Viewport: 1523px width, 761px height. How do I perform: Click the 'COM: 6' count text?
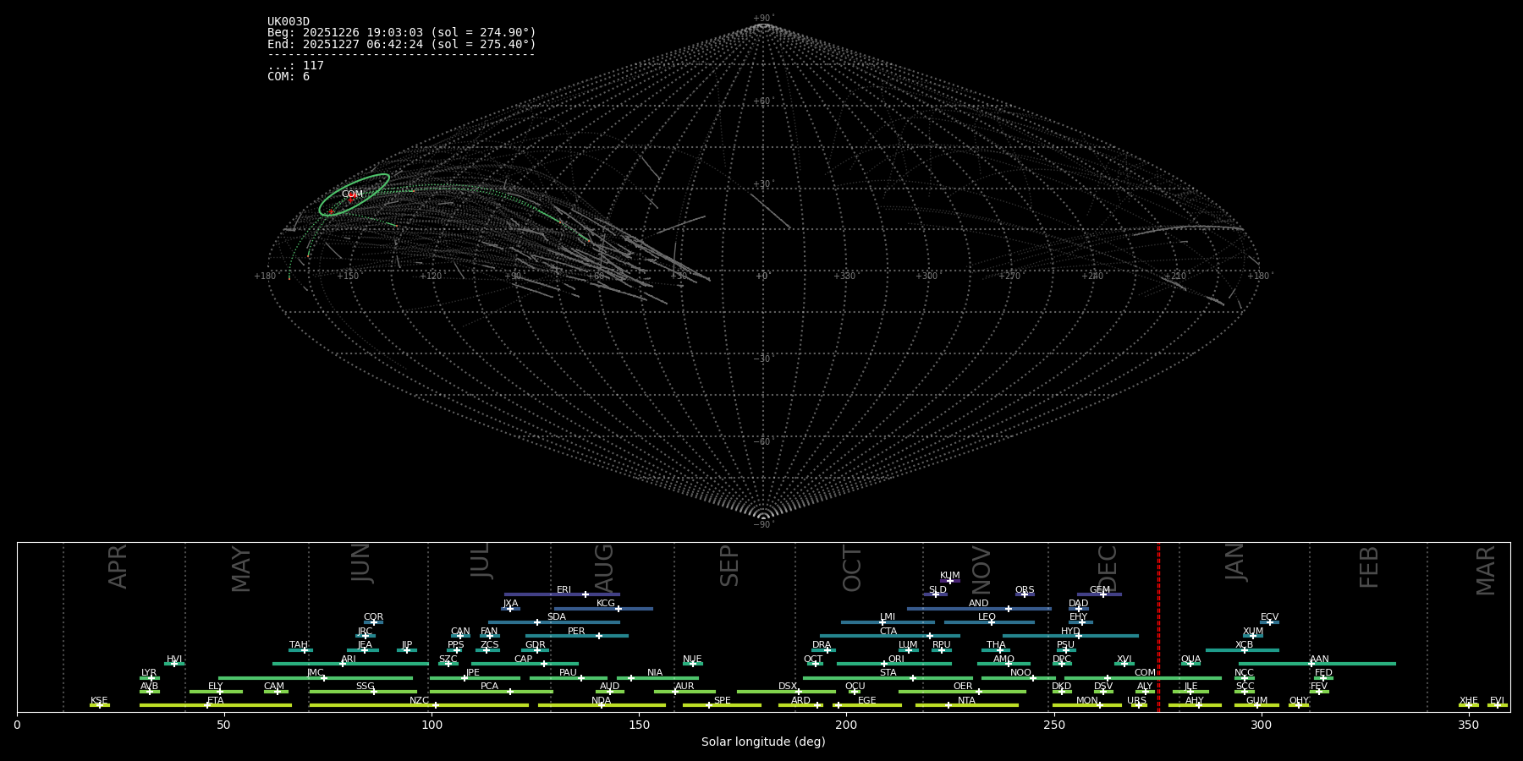[289, 77]
